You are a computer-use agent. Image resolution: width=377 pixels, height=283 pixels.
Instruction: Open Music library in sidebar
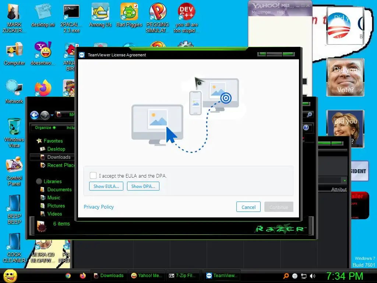pos(54,198)
